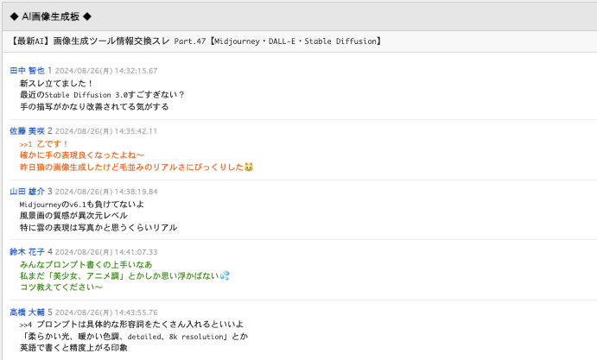The image size is (597, 360).
Task: Click the cat emoji in post 2
Action: tap(249, 167)
